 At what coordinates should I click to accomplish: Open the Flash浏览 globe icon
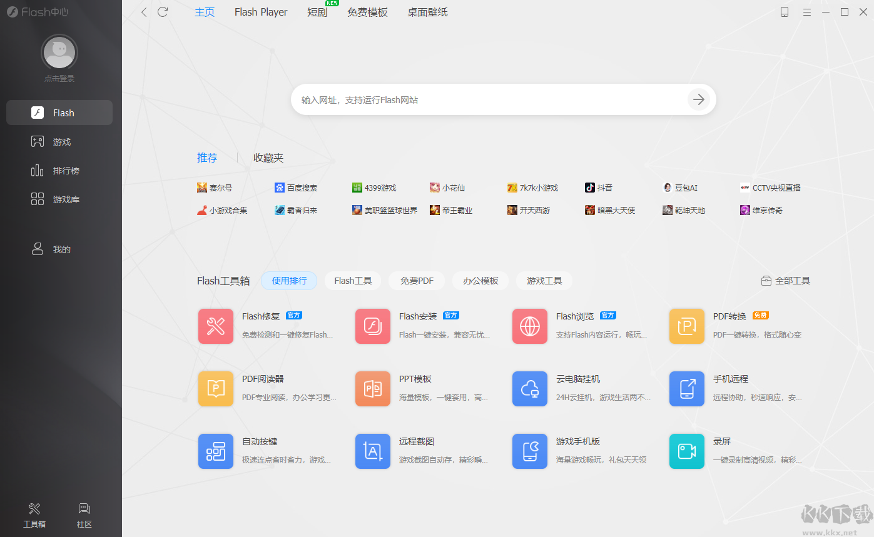click(x=530, y=326)
